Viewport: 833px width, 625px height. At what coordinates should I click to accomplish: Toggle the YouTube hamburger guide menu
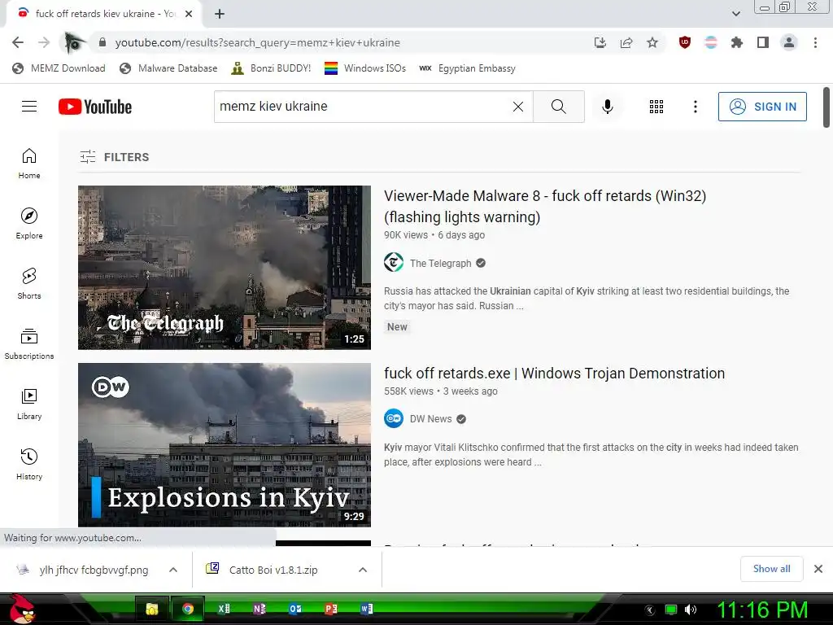29,107
